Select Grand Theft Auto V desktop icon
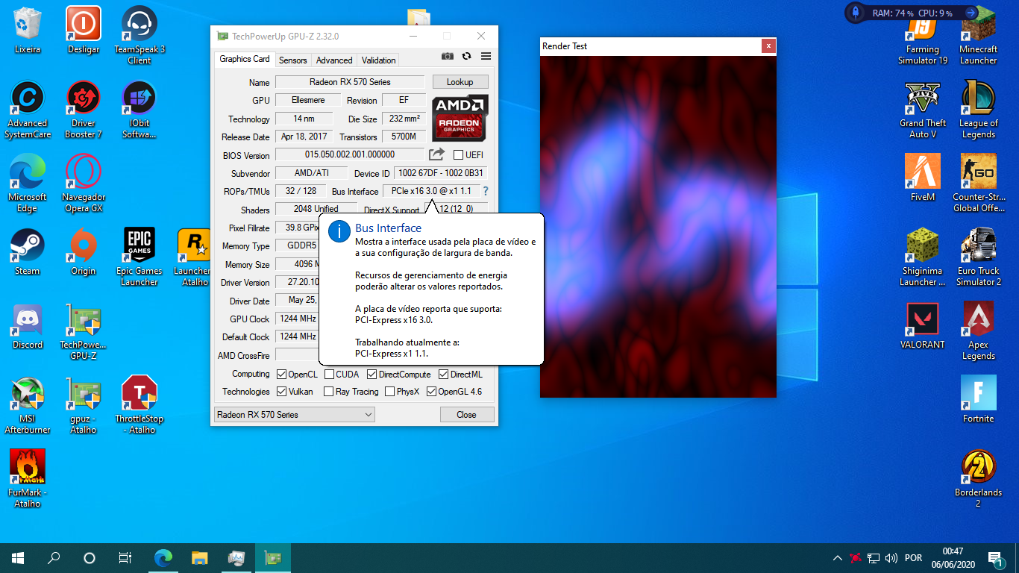The height and width of the screenshot is (573, 1019). tap(923, 109)
